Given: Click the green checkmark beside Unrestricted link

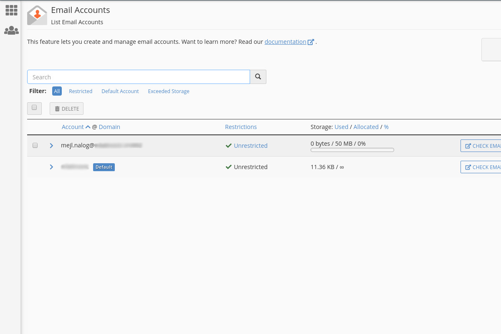Looking at the screenshot, I should coord(228,146).
